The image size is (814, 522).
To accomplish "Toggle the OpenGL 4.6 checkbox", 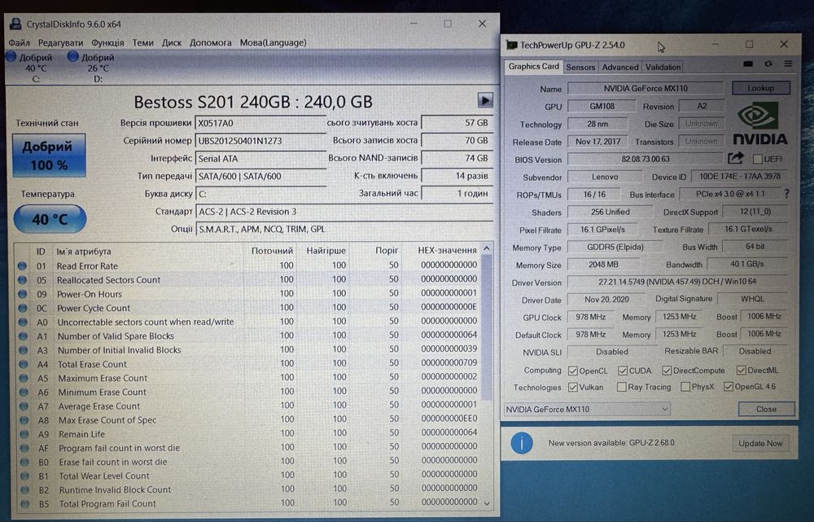I will pos(729,387).
